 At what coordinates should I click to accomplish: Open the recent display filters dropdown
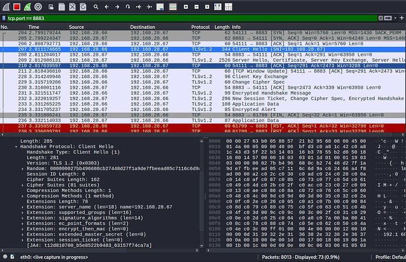coord(395,18)
